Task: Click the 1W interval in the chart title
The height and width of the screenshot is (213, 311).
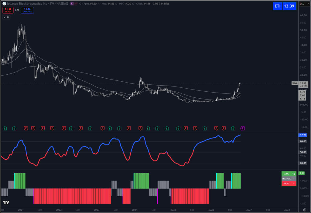Action: [x=52, y=4]
